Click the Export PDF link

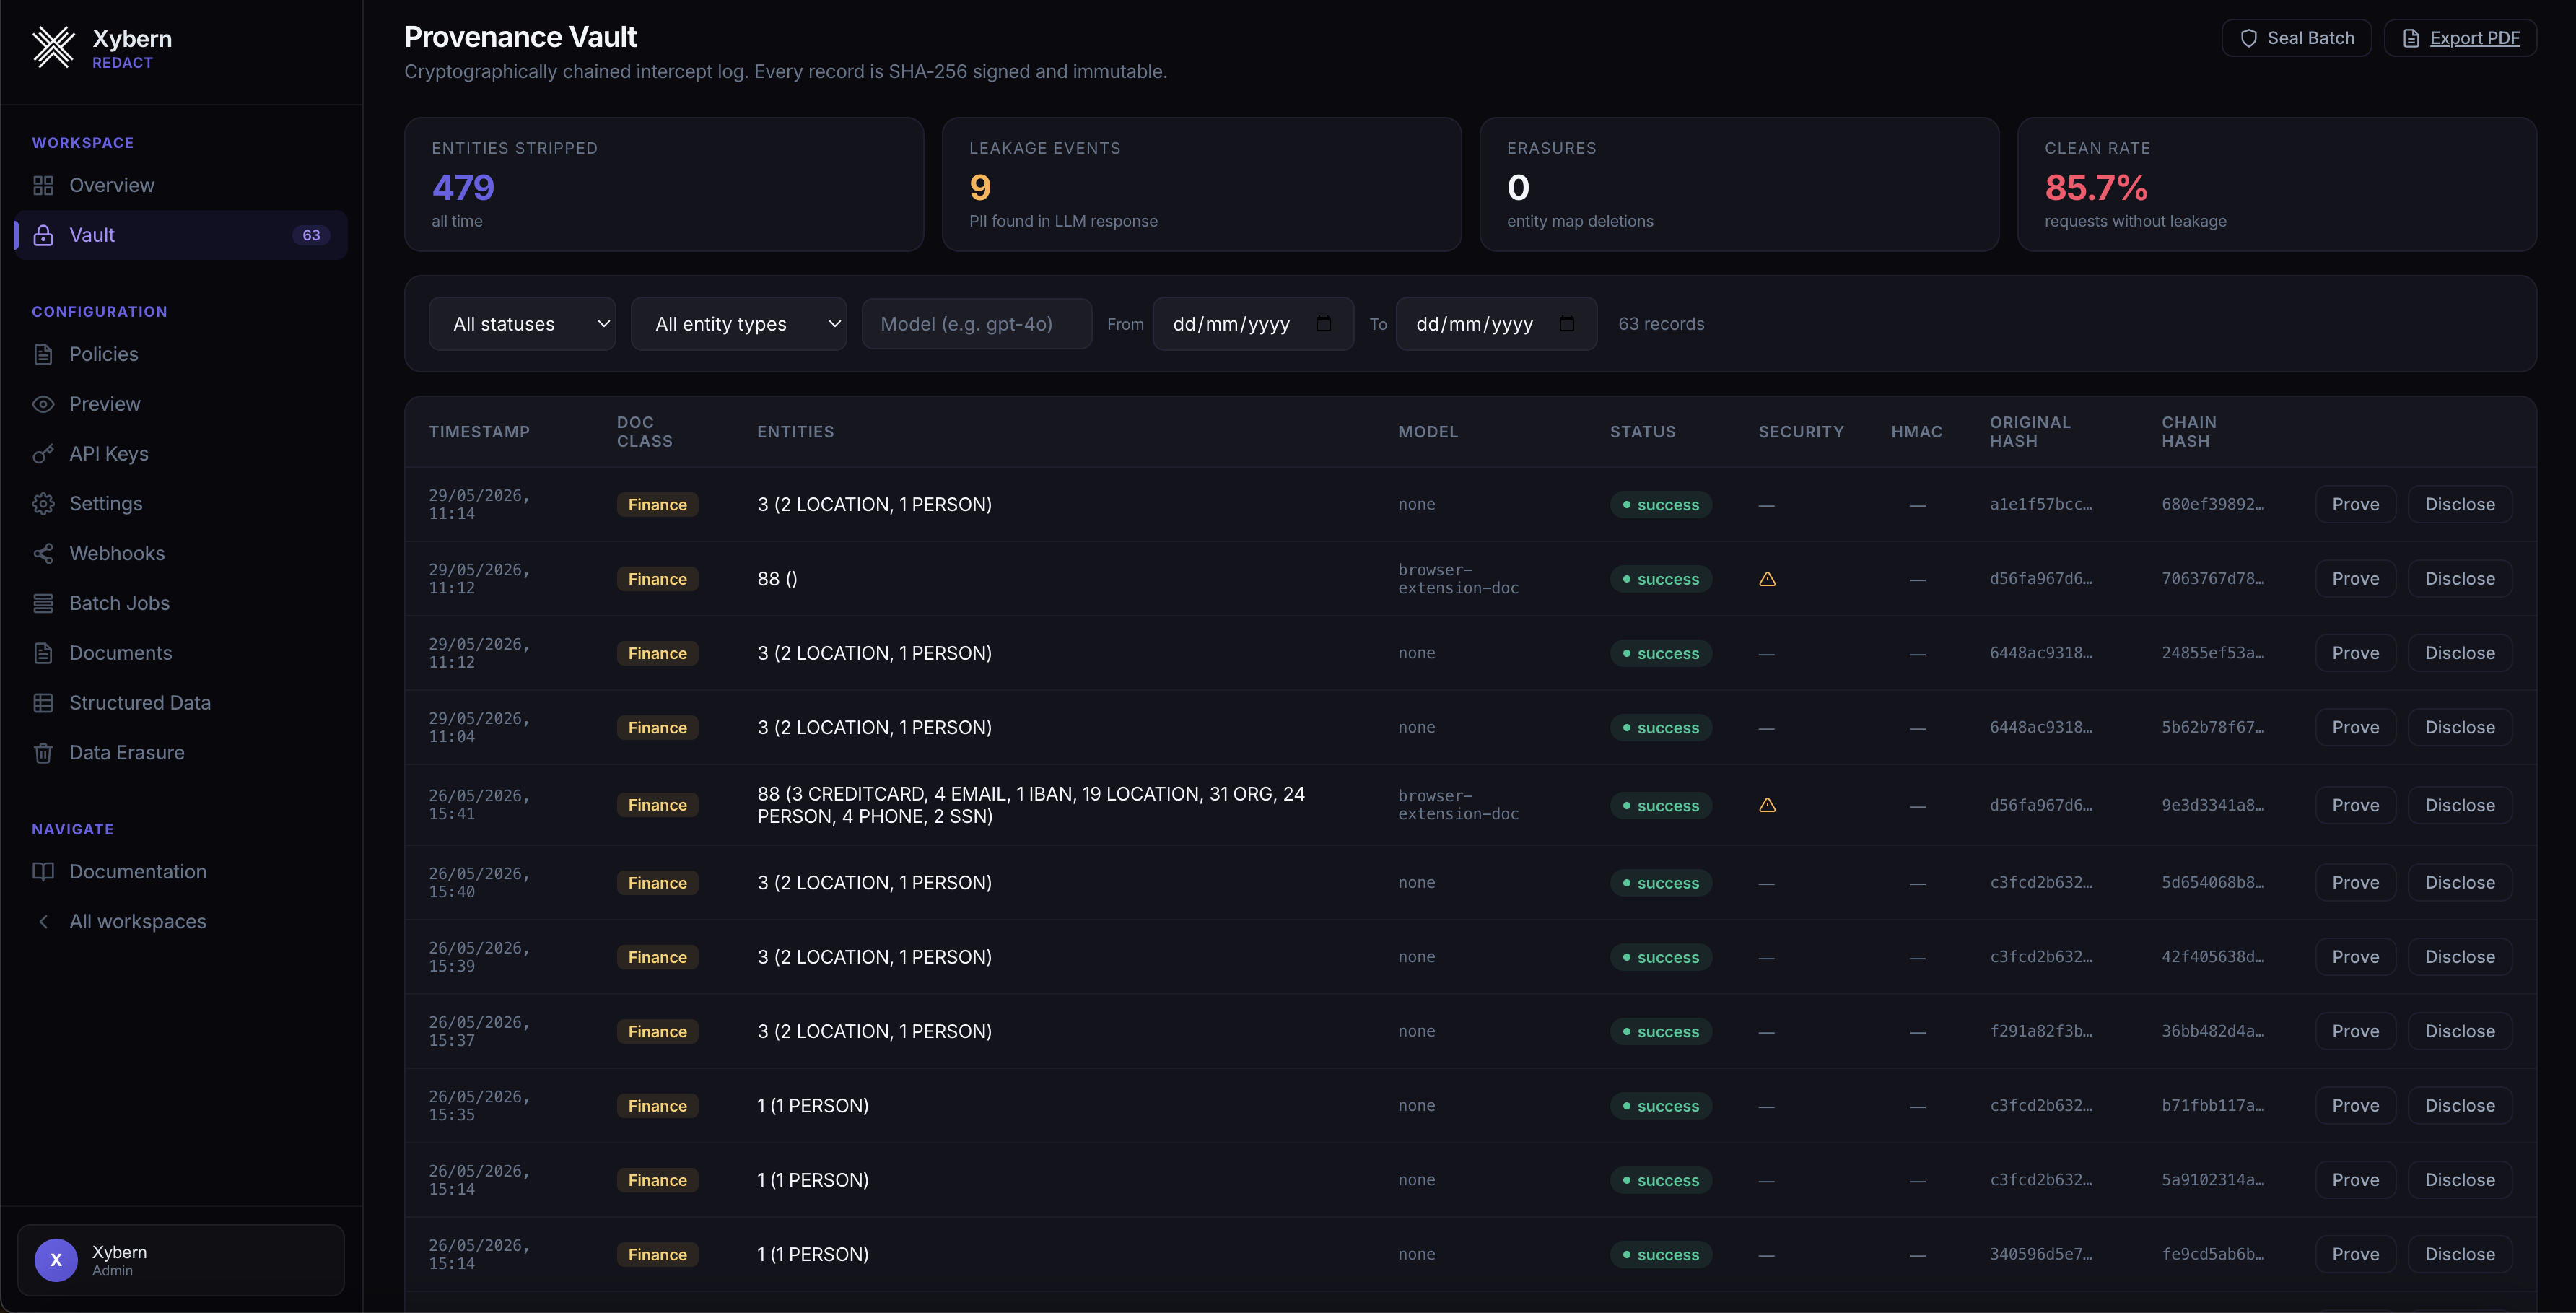click(2460, 38)
